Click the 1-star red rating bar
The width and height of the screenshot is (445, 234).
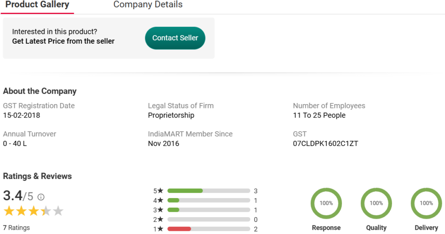[x=209, y=229]
